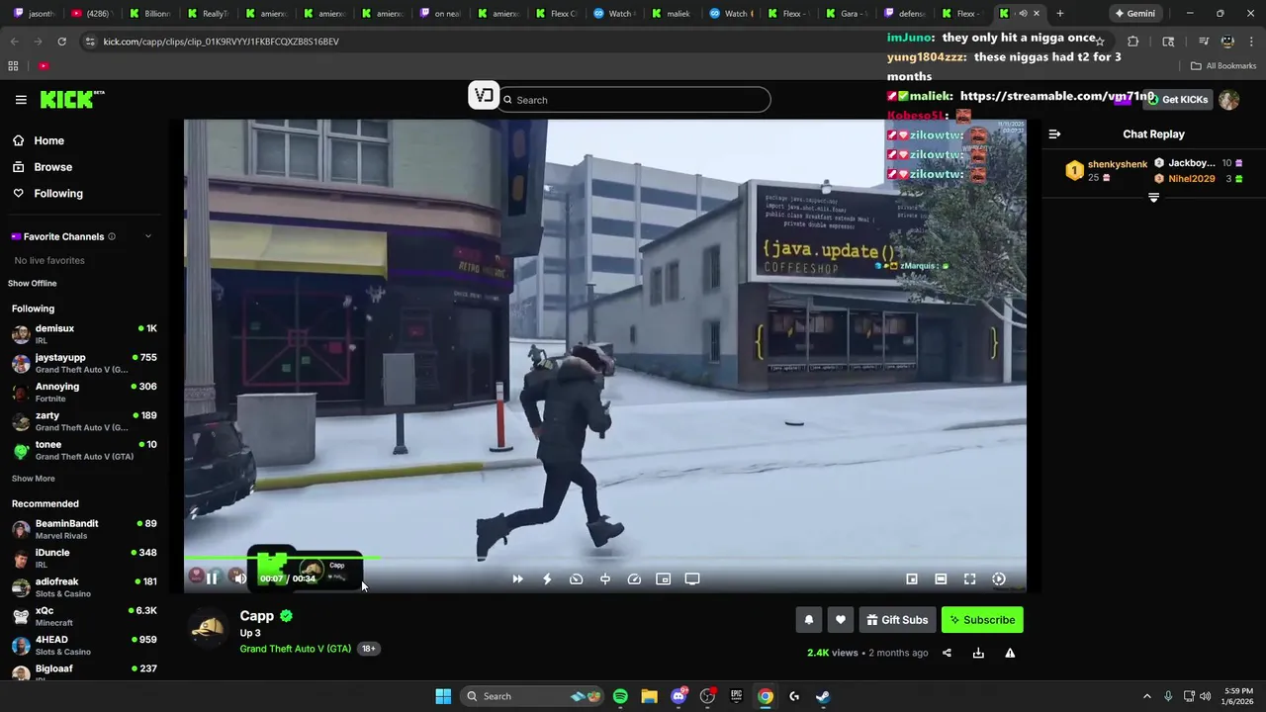Click the notification bell for Capp
Screen dimensions: 1266x712
(809, 620)
